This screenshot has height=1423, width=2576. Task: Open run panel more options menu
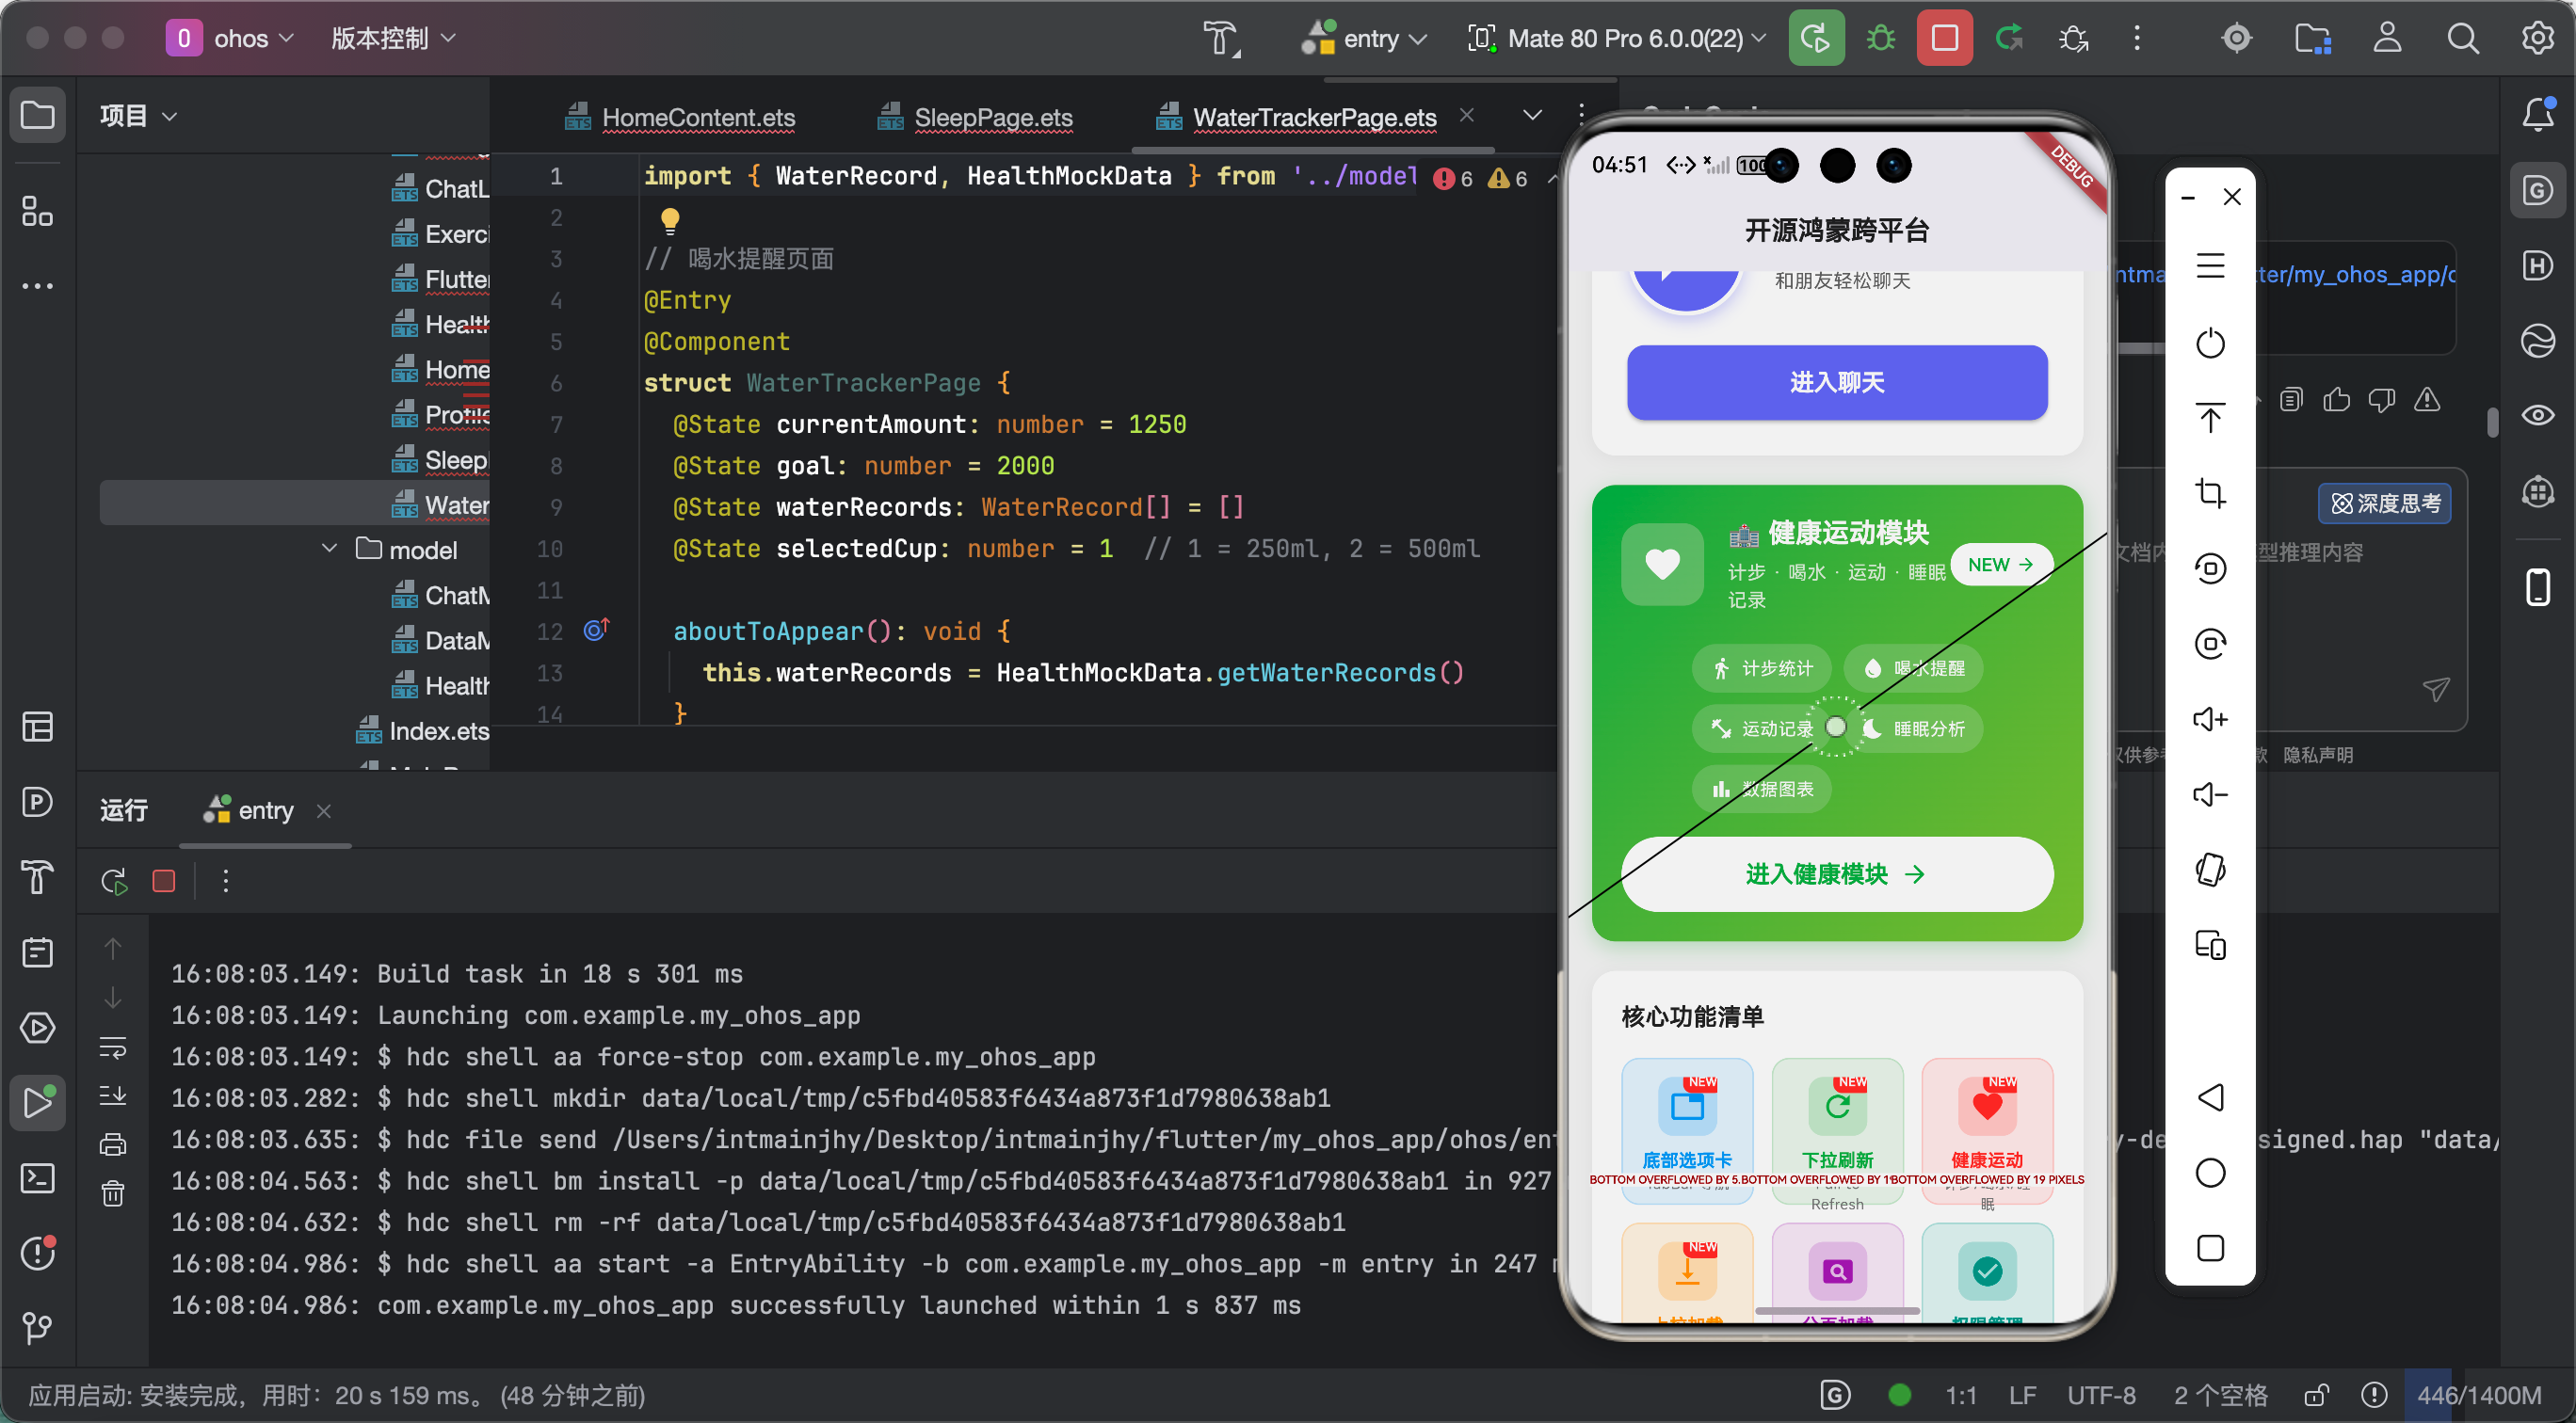[226, 880]
